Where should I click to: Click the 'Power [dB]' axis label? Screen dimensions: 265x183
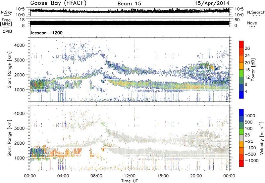coord(253,70)
